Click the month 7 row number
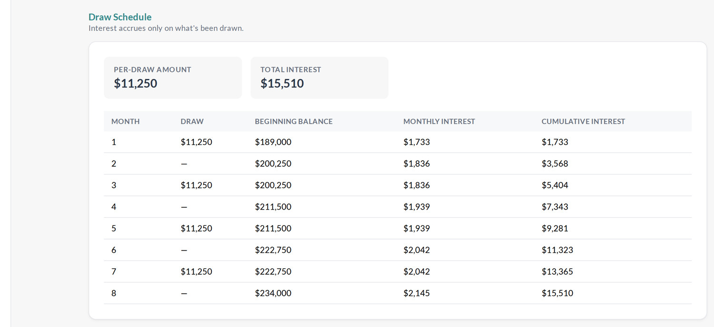 click(114, 272)
